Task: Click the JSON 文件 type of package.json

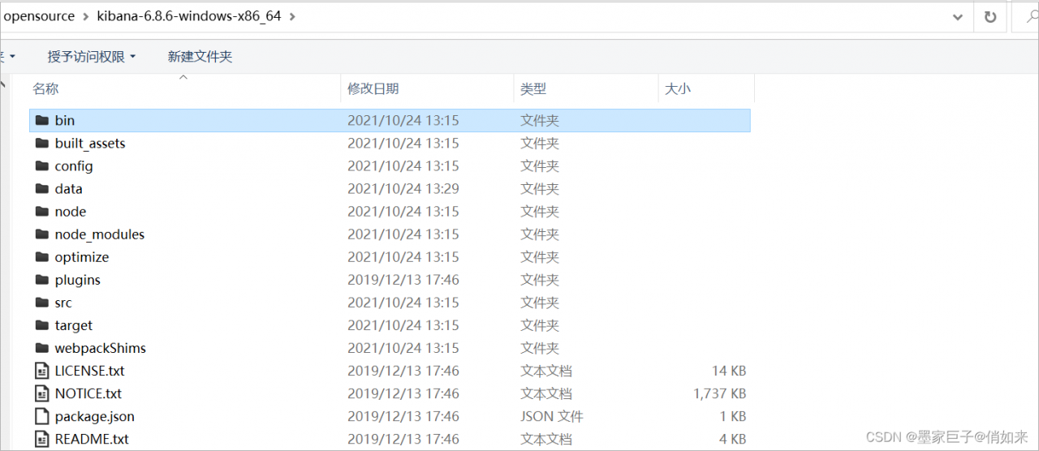Action: pos(552,416)
